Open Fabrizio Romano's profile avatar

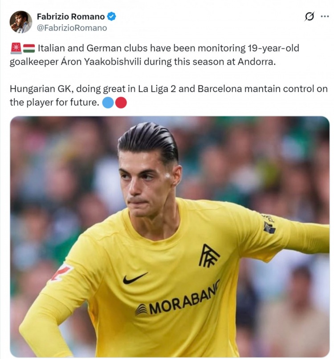20,22
